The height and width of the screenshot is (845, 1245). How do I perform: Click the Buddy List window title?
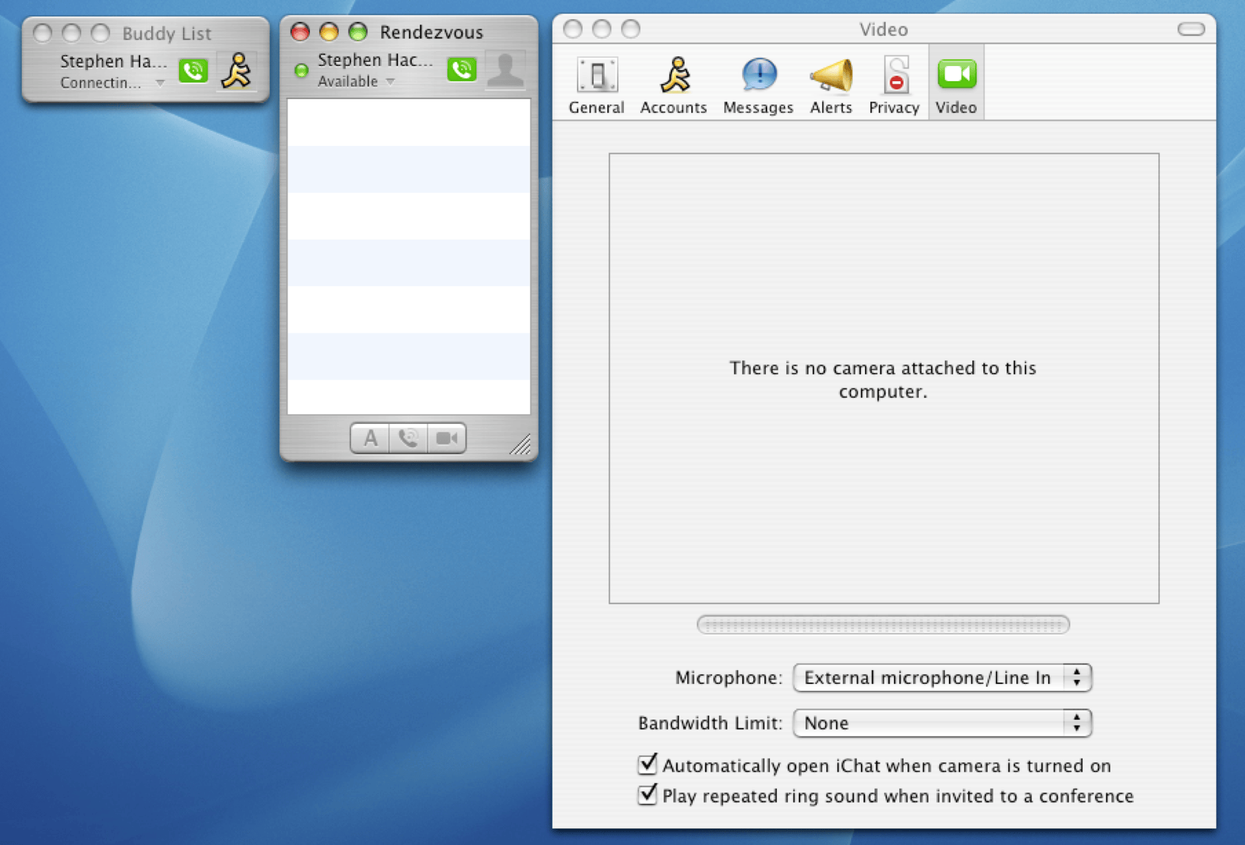167,34
